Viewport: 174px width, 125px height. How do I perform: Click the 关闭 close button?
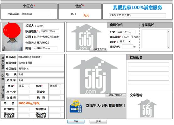98,122
